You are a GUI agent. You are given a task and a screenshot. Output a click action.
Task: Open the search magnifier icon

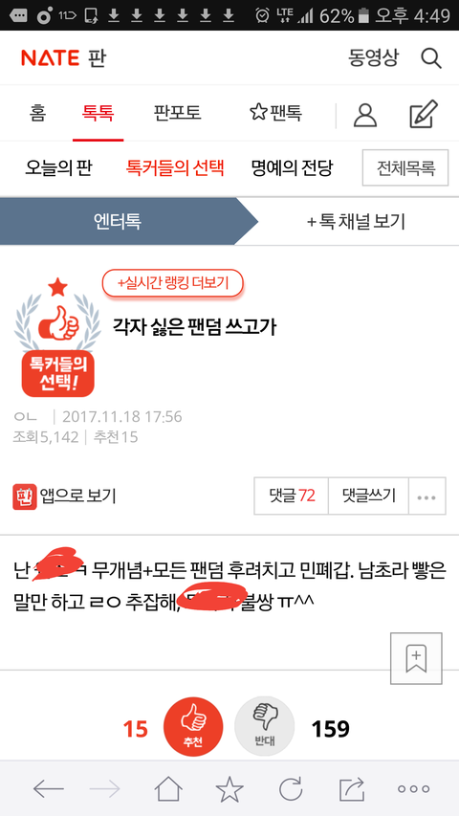(x=431, y=58)
